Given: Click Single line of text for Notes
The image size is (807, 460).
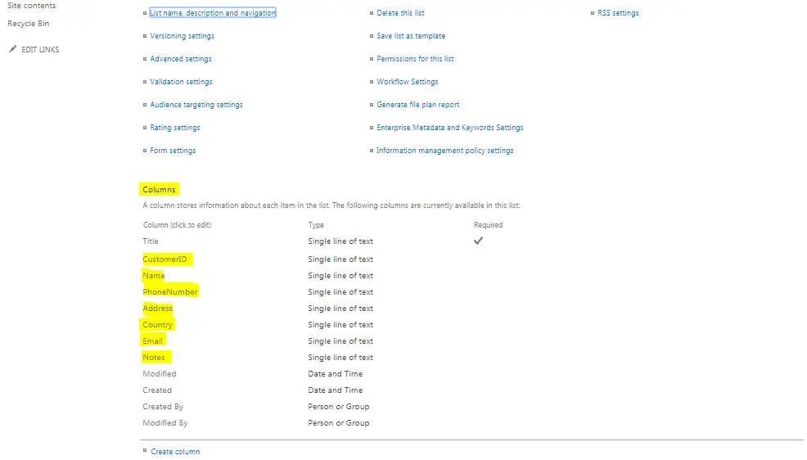Looking at the screenshot, I should (x=340, y=358).
